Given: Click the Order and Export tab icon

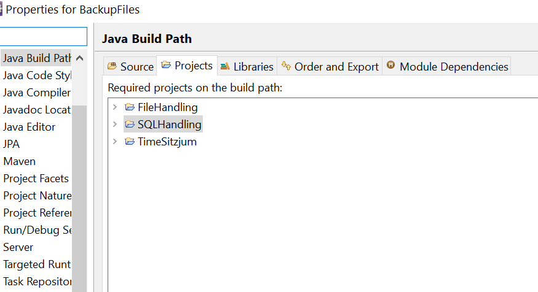Looking at the screenshot, I should click(286, 66).
